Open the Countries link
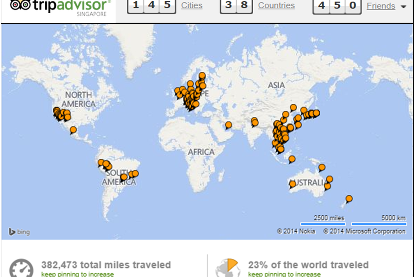The height and width of the screenshot is (277, 415). click(x=276, y=6)
